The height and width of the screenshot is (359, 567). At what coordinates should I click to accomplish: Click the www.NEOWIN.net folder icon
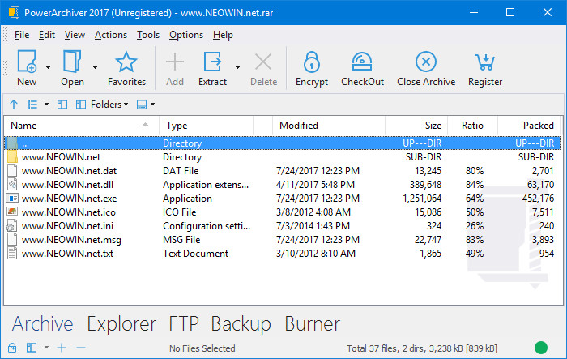coord(12,157)
